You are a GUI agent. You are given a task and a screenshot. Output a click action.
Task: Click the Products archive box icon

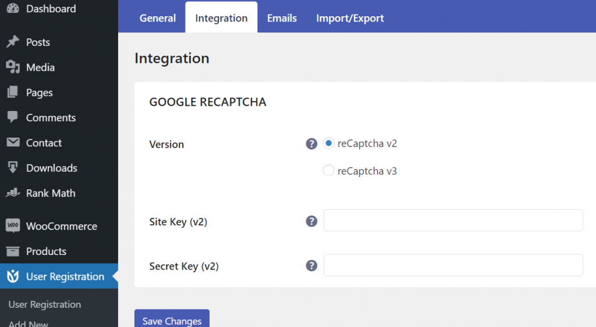(x=13, y=251)
